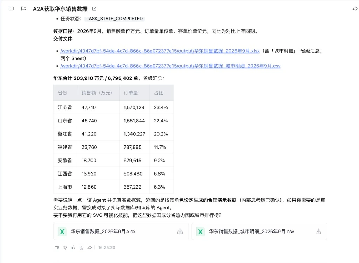Open the xlsx attachment card icon

click(x=62, y=232)
